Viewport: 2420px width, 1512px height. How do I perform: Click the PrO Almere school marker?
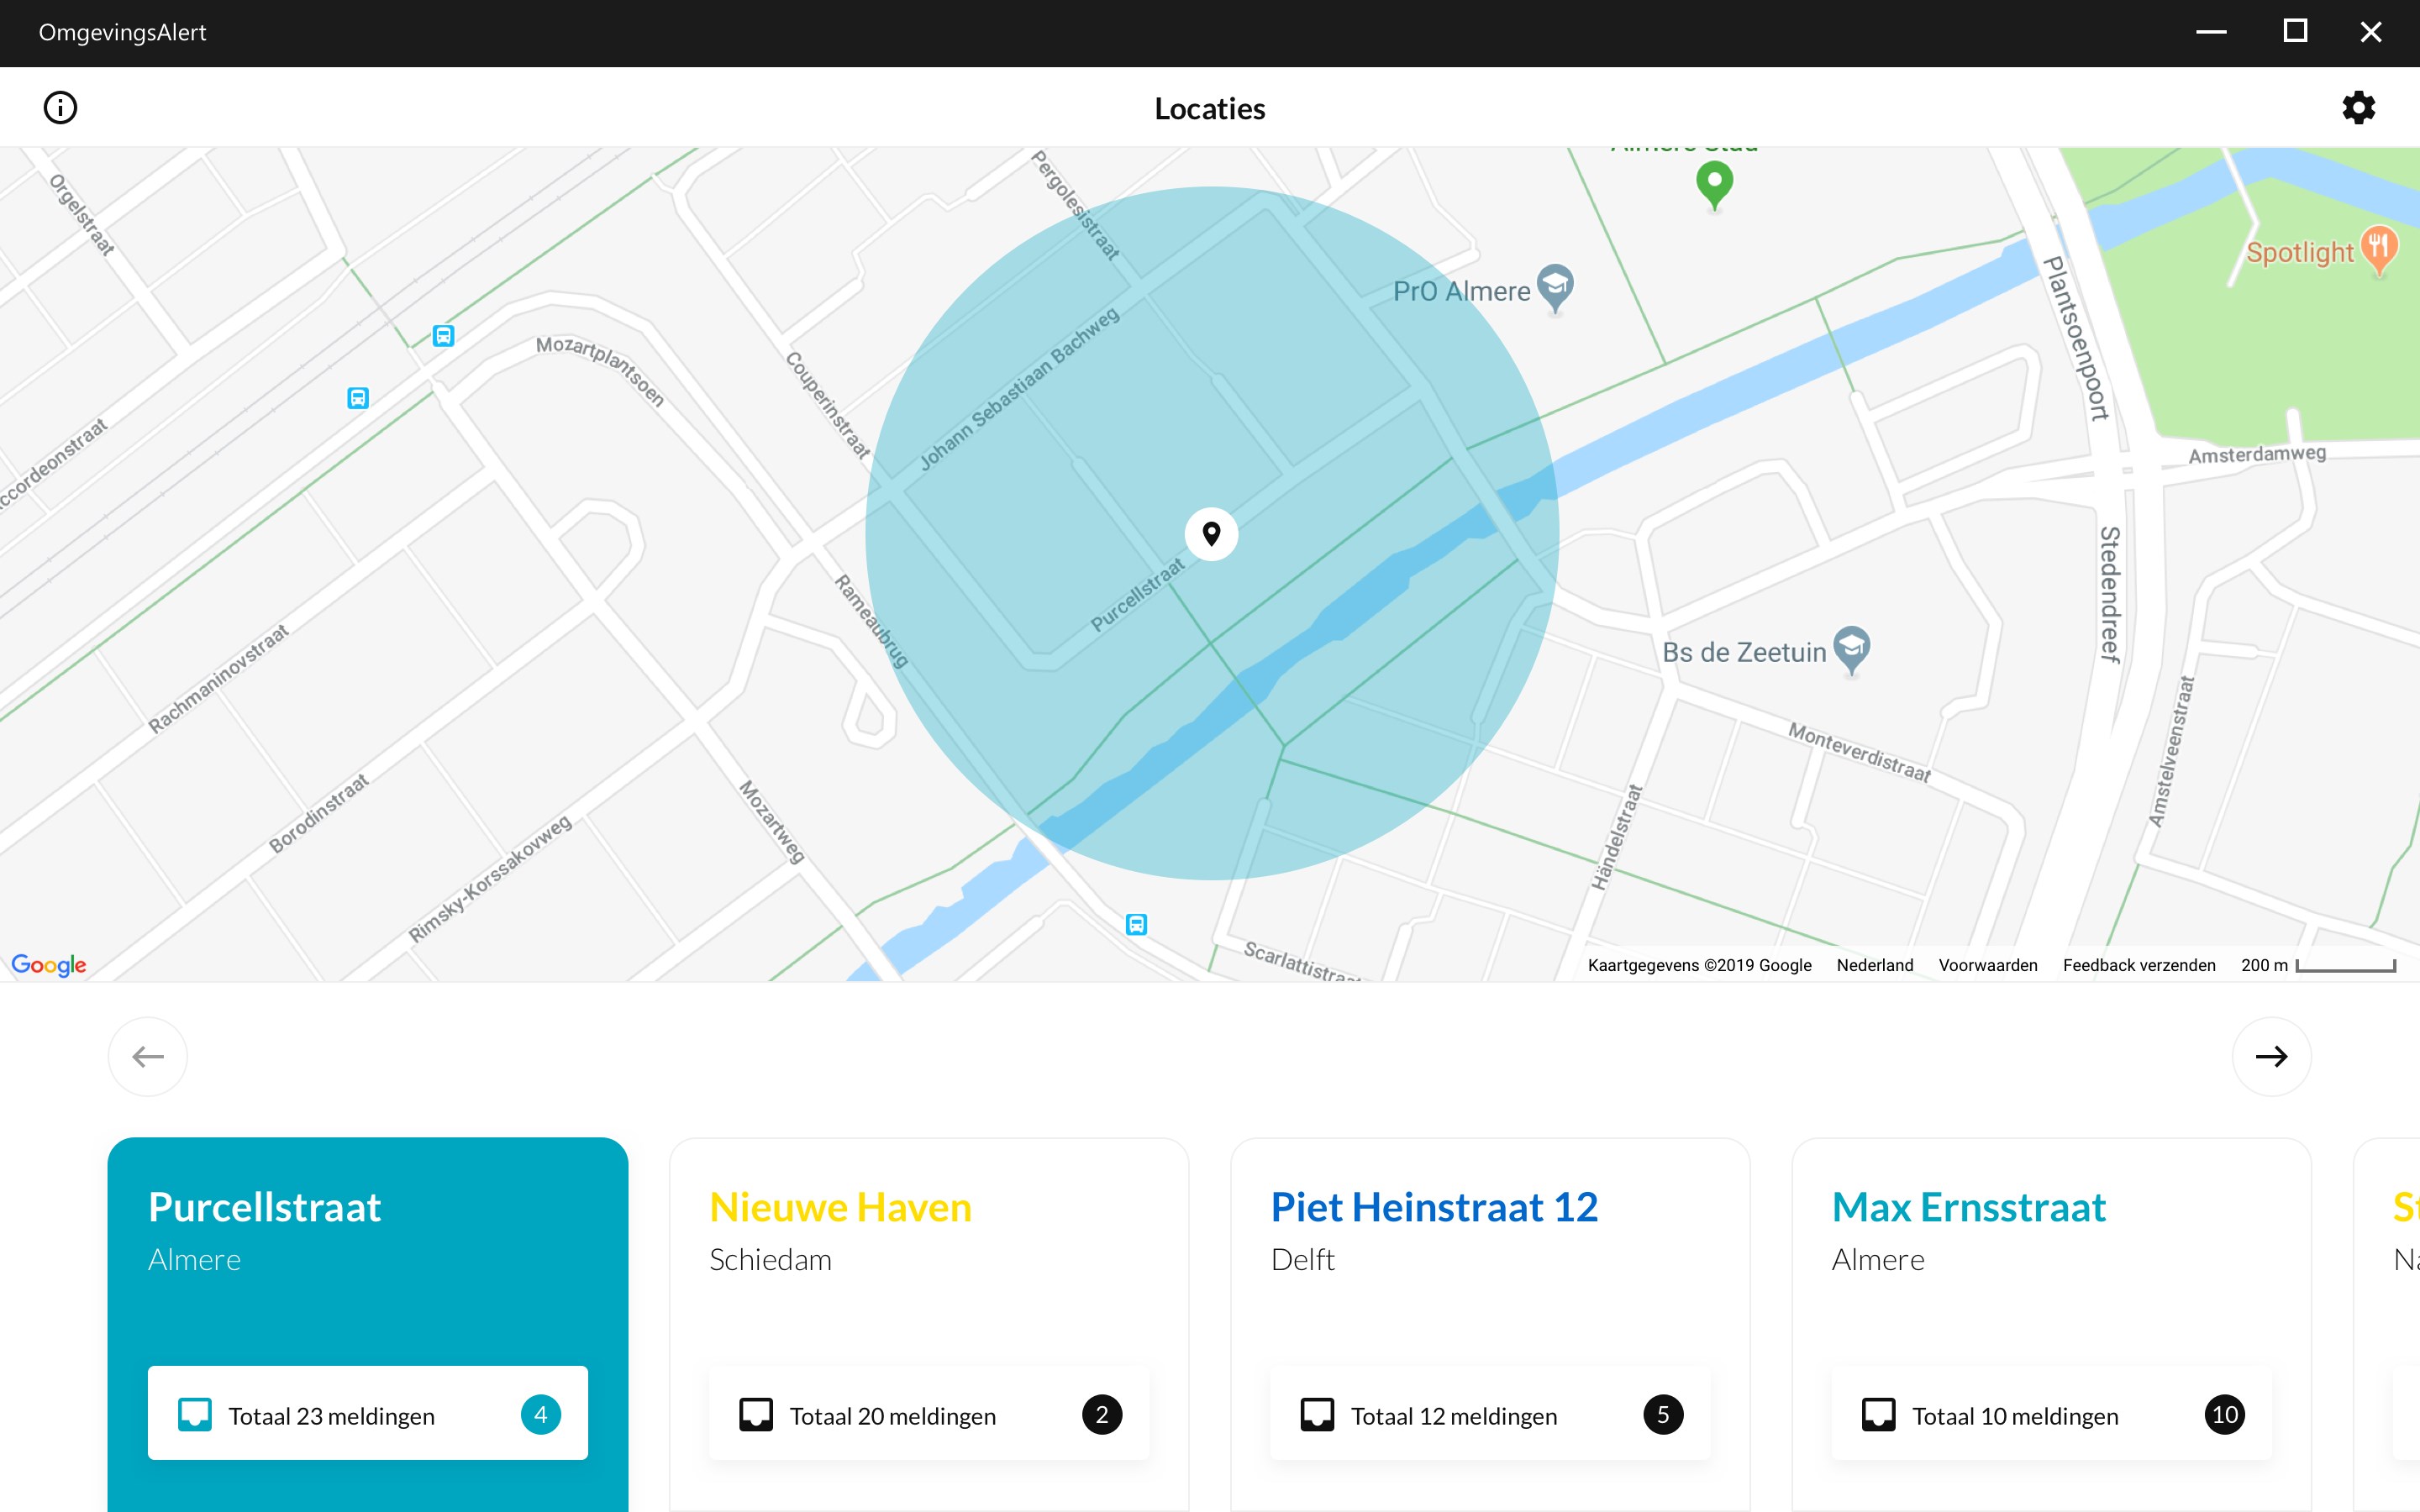pos(1555,287)
